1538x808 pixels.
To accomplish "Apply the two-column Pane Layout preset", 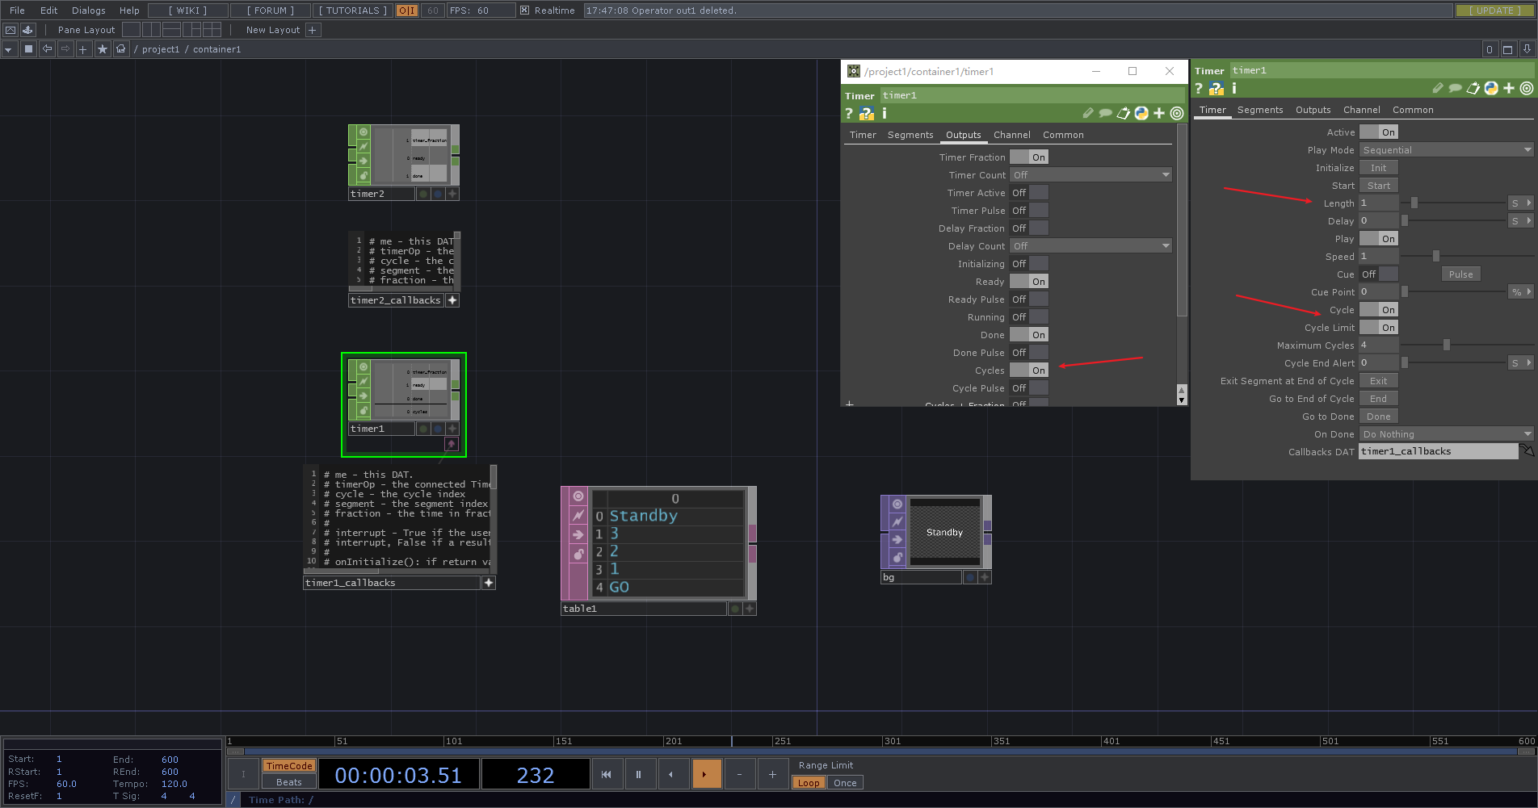I will (151, 30).
